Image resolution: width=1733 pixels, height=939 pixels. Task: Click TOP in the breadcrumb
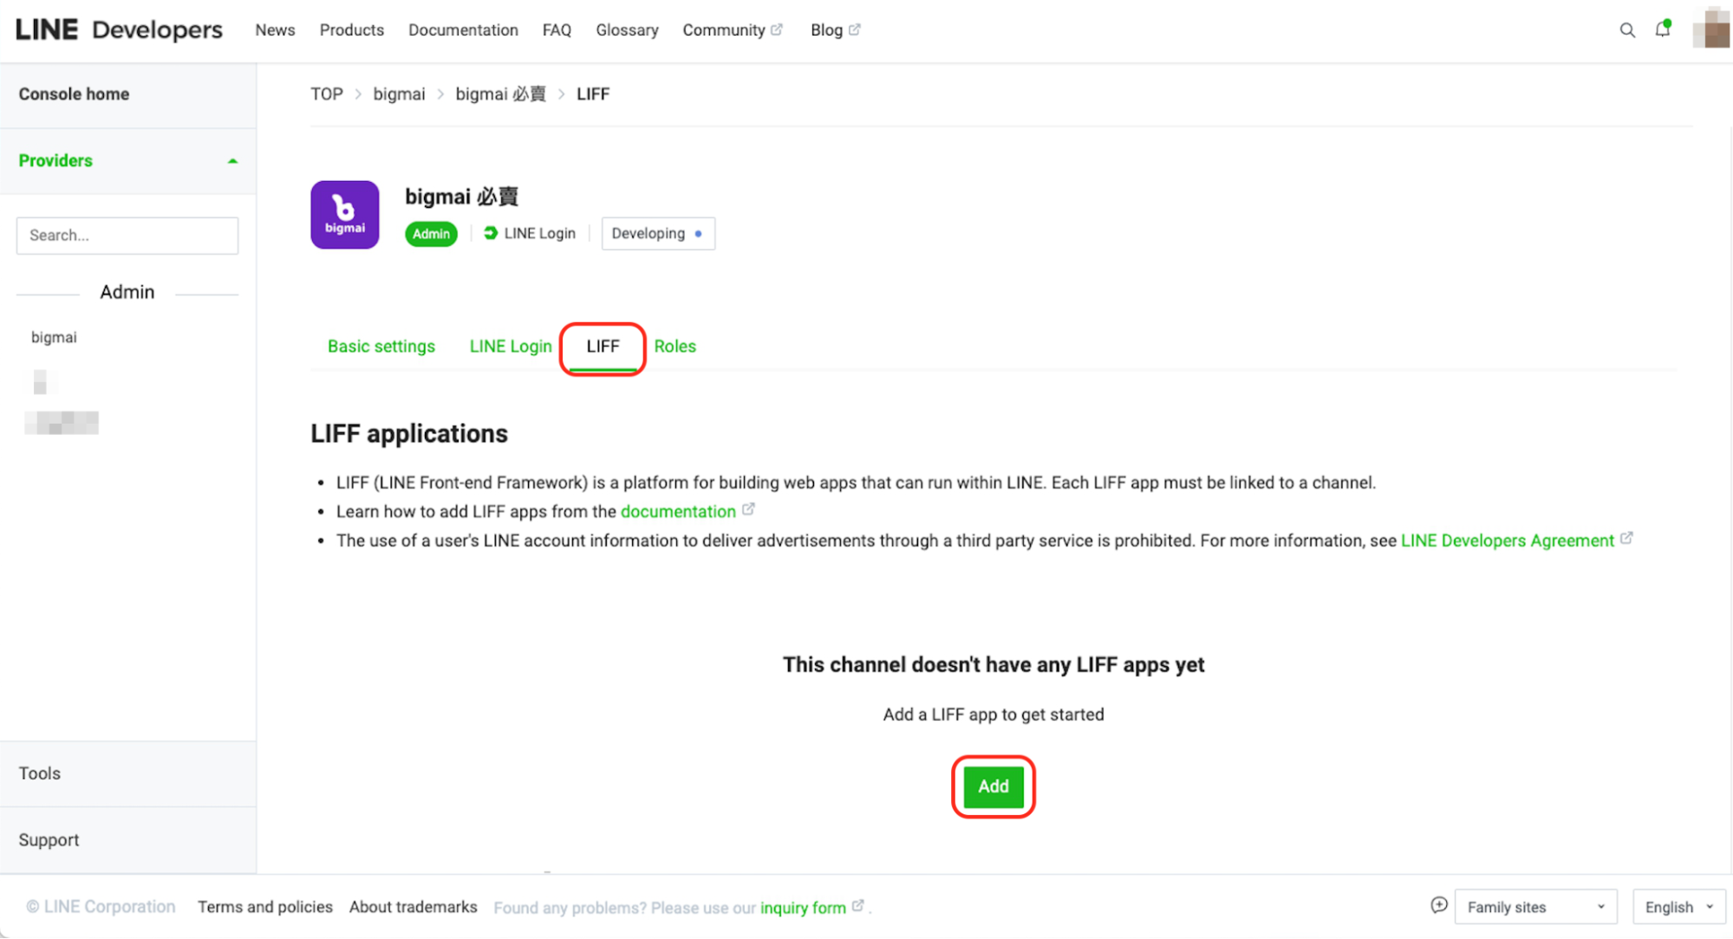327,94
